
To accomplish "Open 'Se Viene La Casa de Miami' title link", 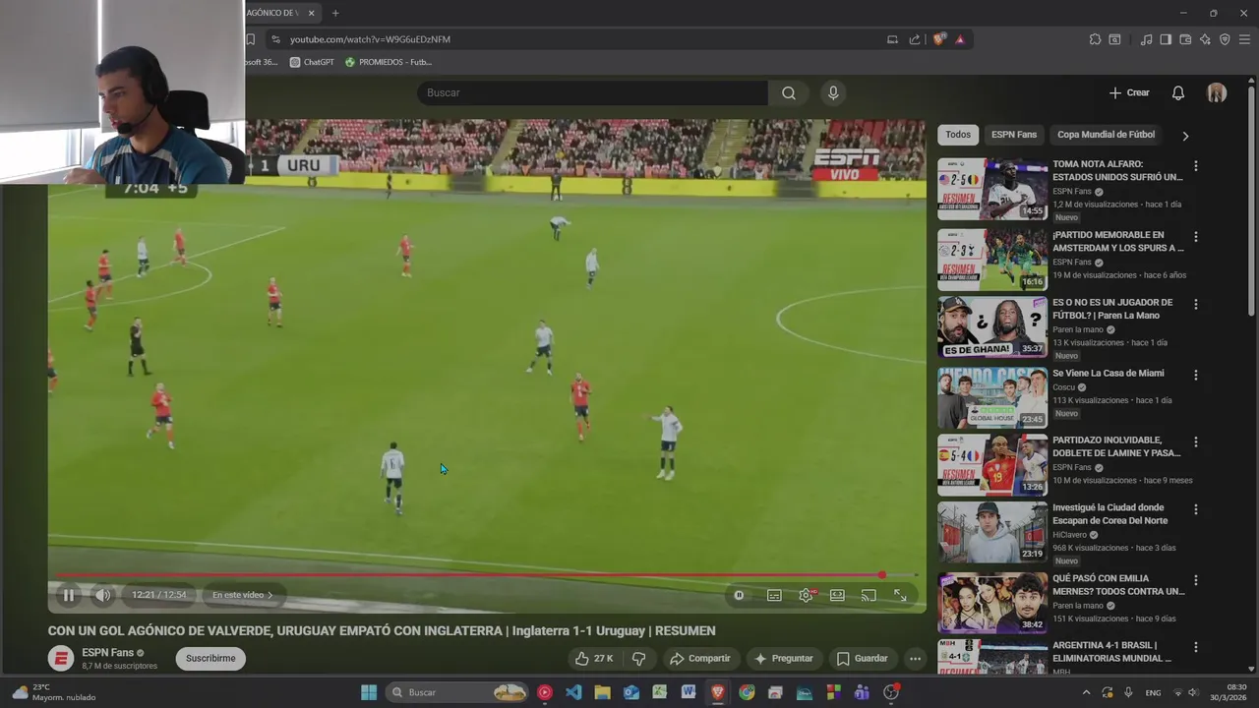I will pos(1109,374).
